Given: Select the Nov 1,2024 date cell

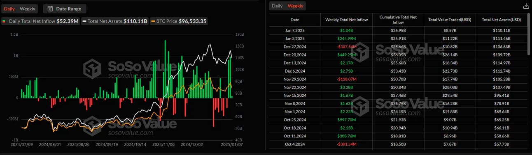Looking at the screenshot, I should 295,112.
